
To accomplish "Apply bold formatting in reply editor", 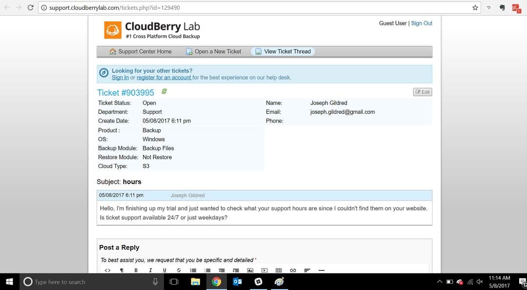I will pyautogui.click(x=136, y=270).
